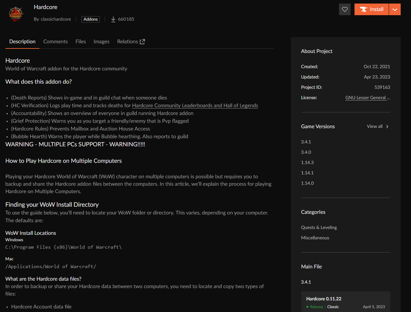Open the Miscellaneous category
This screenshot has width=411, height=312.
coord(315,238)
